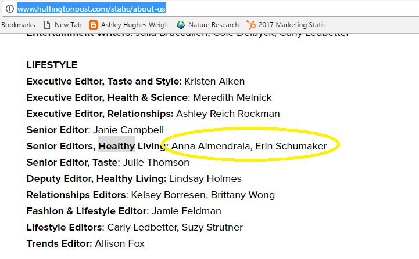Click "Executive Editor, Relationships" label
Image resolution: width=419 pixels, height=259 pixels.
(x=99, y=114)
